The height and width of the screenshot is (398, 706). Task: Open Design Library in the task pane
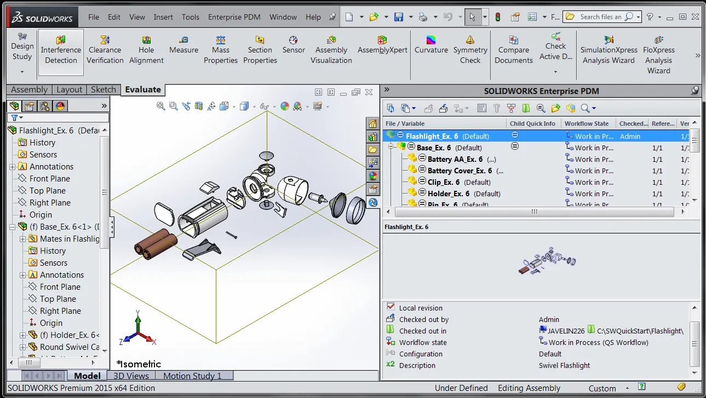pyautogui.click(x=373, y=137)
